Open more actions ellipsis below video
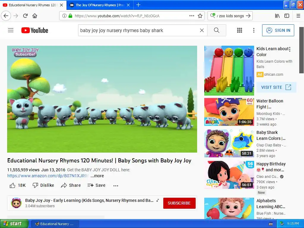The image size is (304, 228). pyautogui.click(x=116, y=186)
